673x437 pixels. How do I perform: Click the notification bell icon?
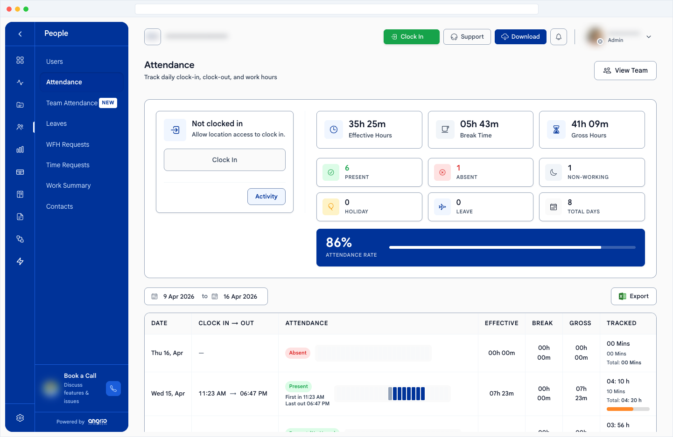[x=559, y=37]
